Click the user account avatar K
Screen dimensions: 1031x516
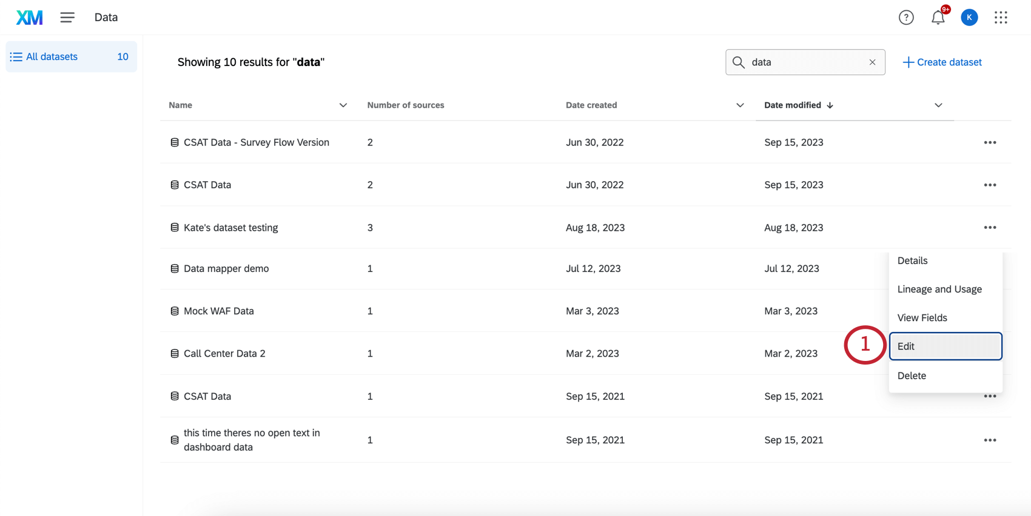click(x=969, y=18)
